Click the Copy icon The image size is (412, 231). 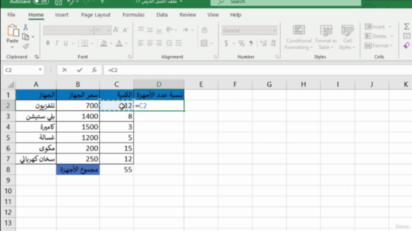click(x=26, y=37)
